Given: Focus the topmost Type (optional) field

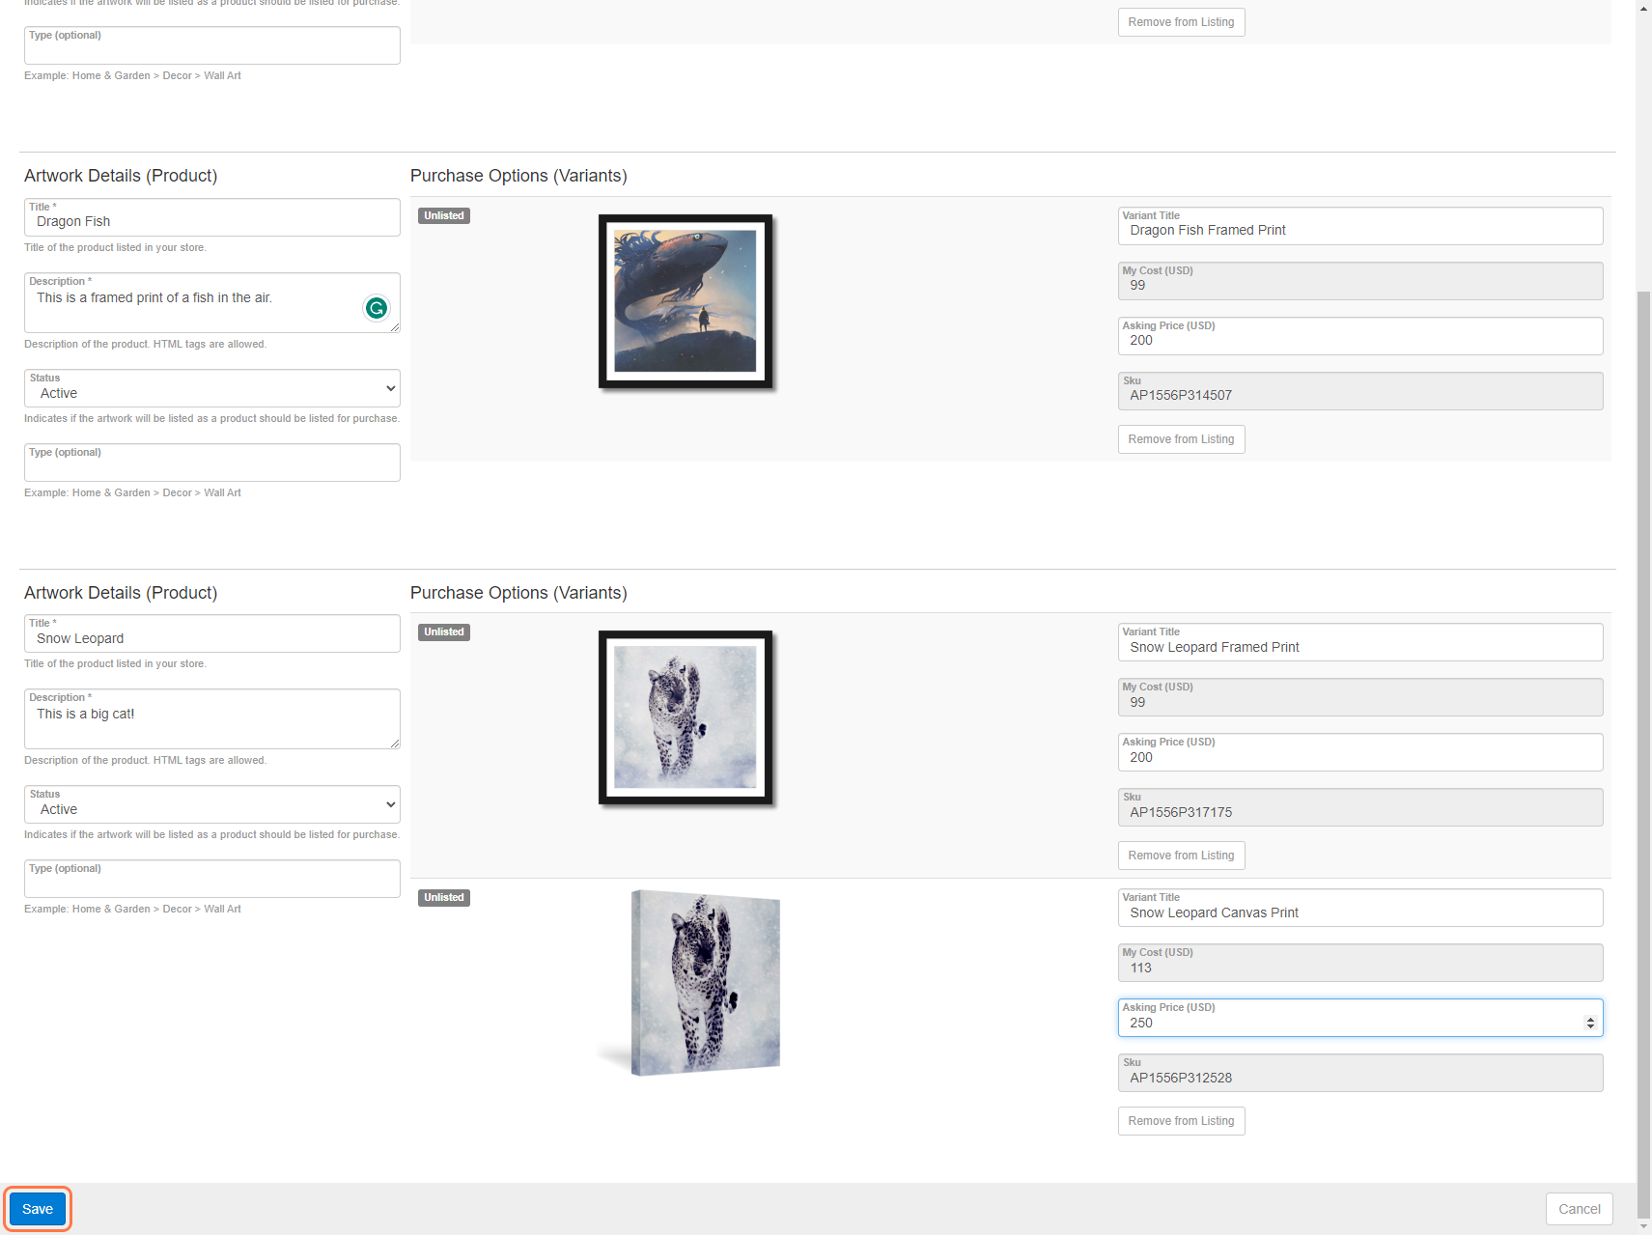Looking at the screenshot, I should tap(212, 45).
